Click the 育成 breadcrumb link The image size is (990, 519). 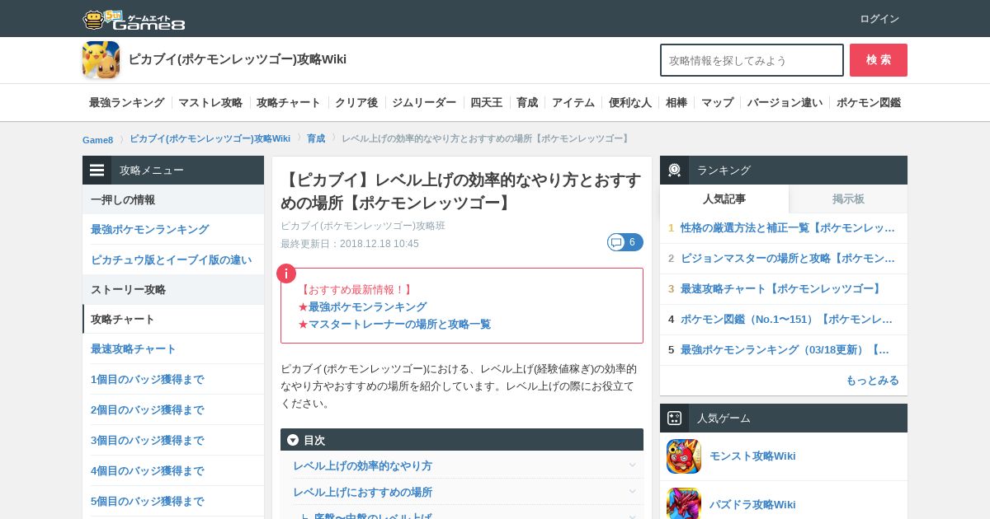click(316, 138)
